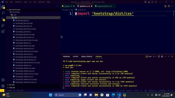The width and height of the screenshot is (175, 98).
Task: Open the File menu
Action: tap(7, 2)
